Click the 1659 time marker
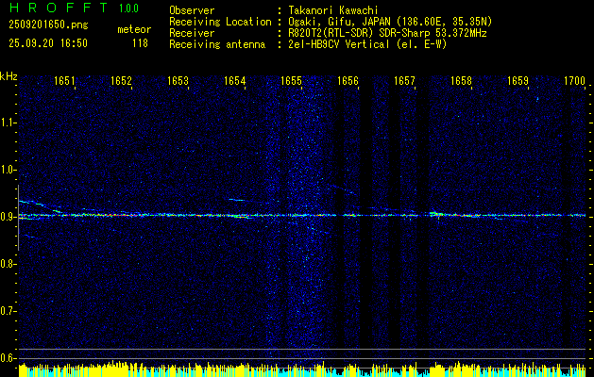 pos(518,80)
